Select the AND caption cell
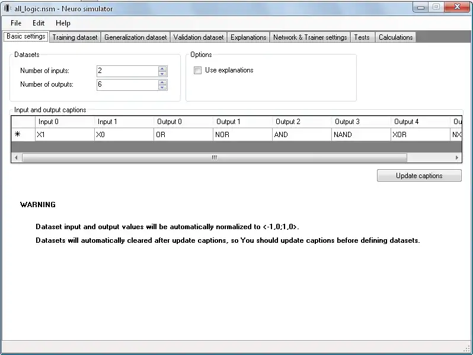The width and height of the screenshot is (473, 355). (302, 134)
